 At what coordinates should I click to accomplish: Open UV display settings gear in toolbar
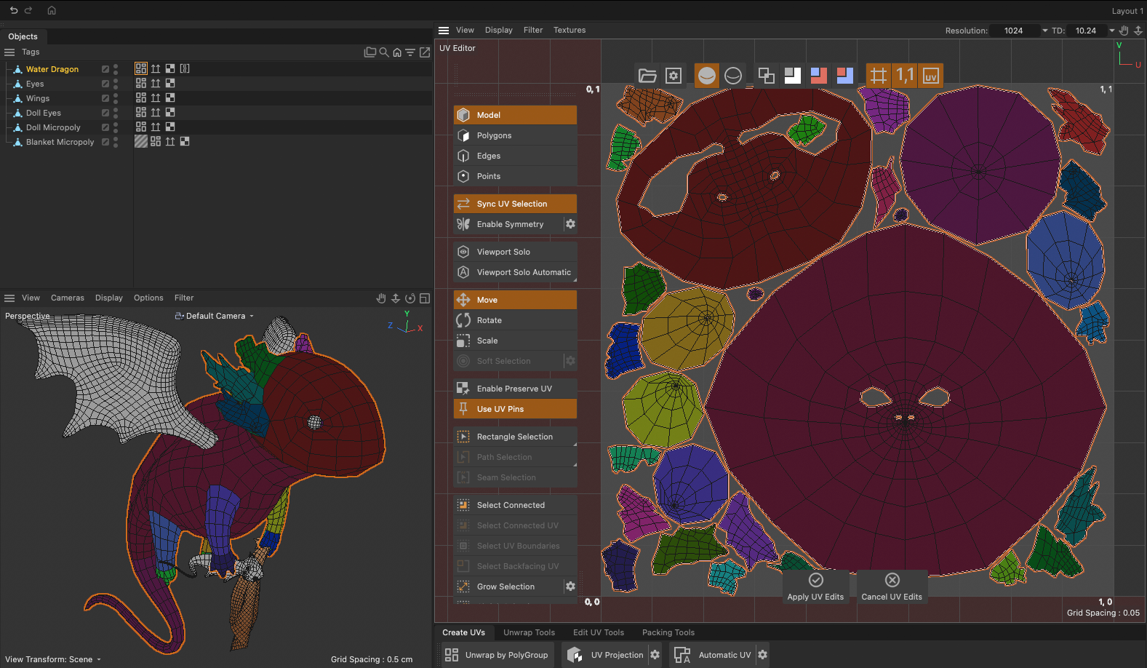[674, 76]
